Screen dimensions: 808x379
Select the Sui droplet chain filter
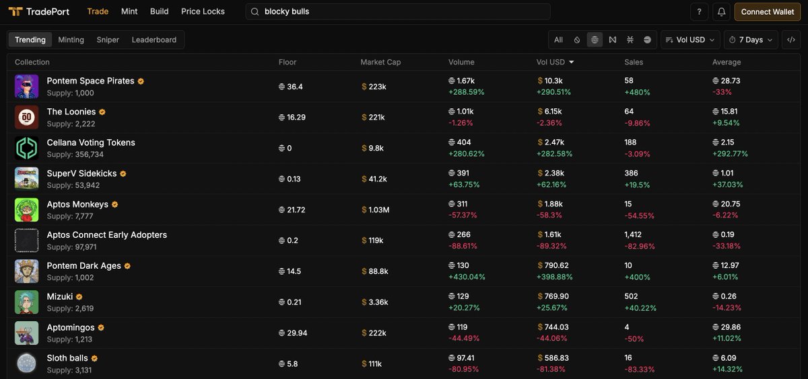click(577, 40)
